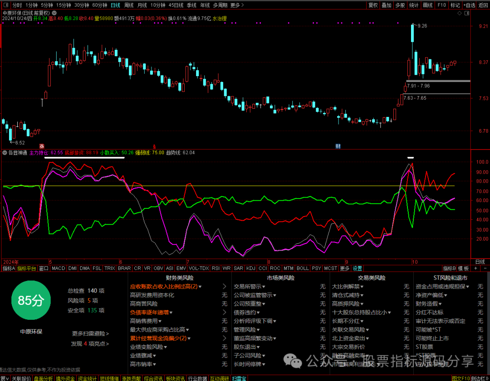Click the 复权 button
The image size is (490, 381).
click(x=373, y=5)
